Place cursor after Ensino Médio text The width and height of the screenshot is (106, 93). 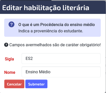(x=50, y=72)
